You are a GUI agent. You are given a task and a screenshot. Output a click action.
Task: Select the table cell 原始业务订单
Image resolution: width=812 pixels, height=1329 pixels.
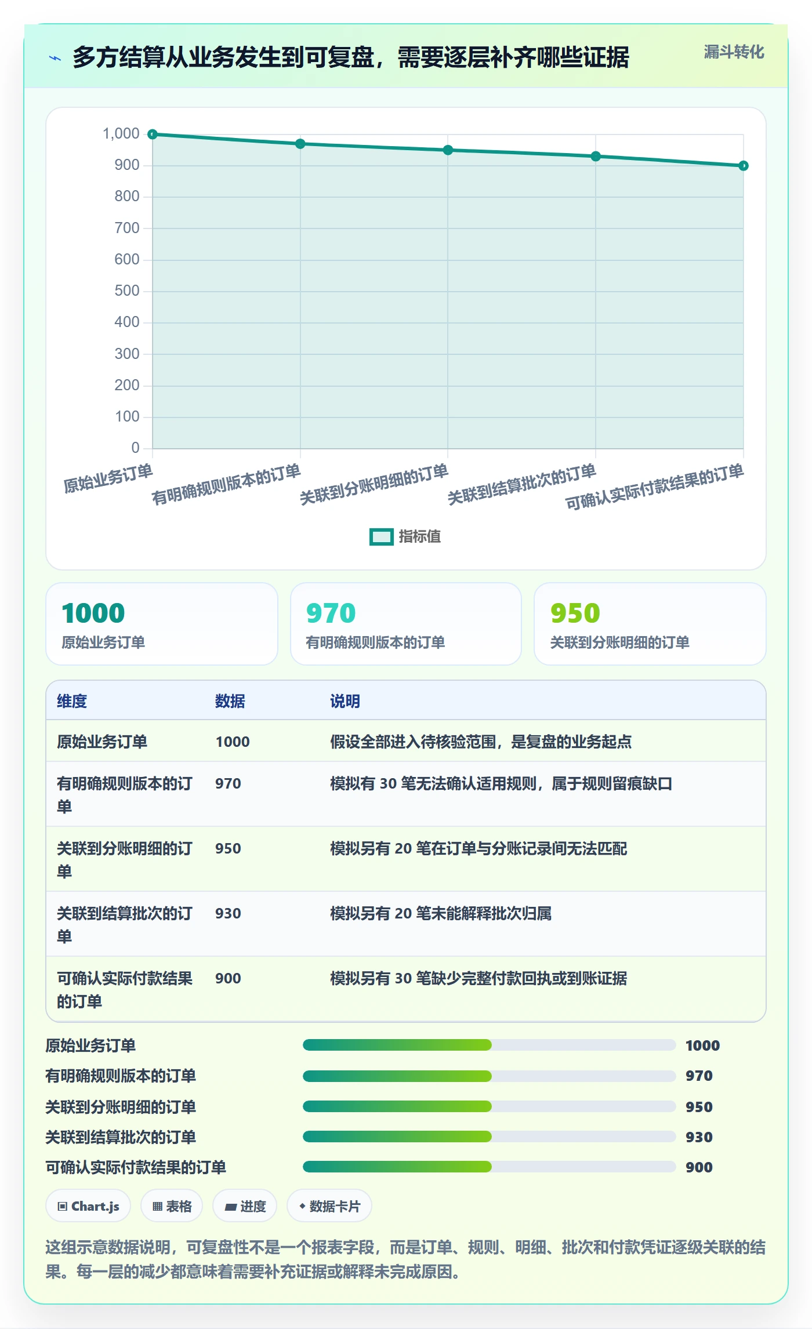click(x=102, y=742)
